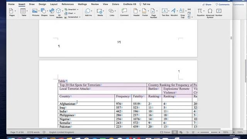The height and width of the screenshot is (139, 247).
Task: Open the Pages insert icon
Action: (x=11, y=11)
